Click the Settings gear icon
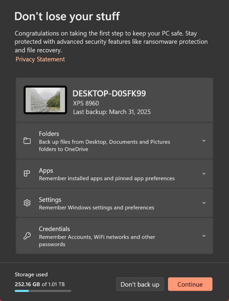This screenshot has width=229, height=301. pyautogui.click(x=27, y=203)
